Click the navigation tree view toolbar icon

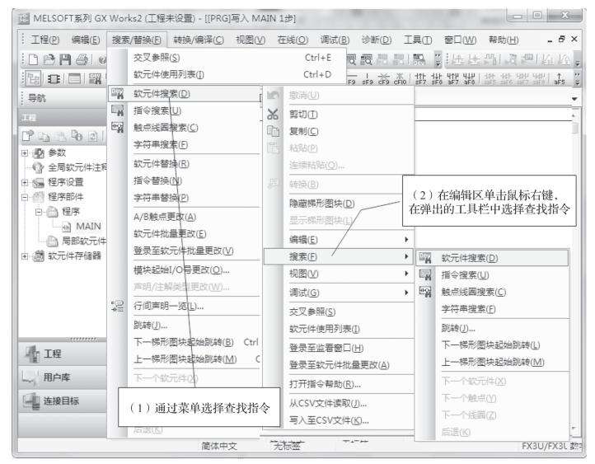click(34, 79)
